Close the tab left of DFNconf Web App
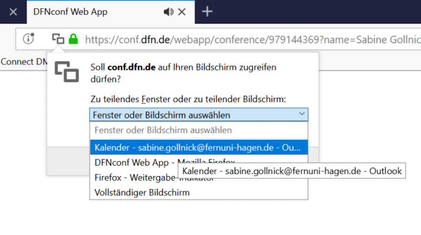 pyautogui.click(x=13, y=12)
